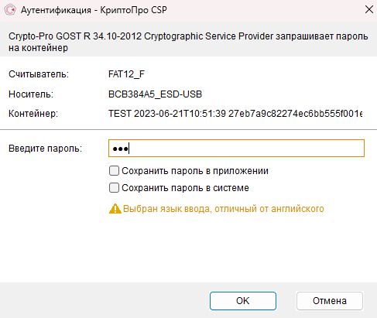Select the container name starting with TEST 2023-06-21
377x318 pixels.
pyautogui.click(x=235, y=114)
